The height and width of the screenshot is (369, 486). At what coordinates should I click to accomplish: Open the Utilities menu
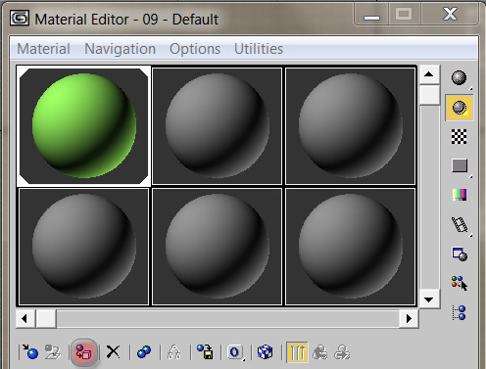[x=259, y=49]
